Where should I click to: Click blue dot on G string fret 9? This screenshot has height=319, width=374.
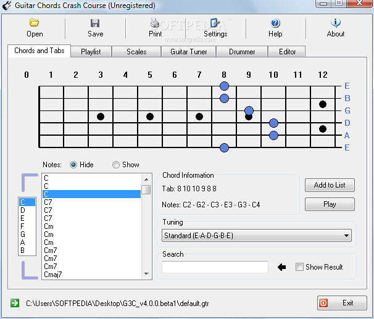click(249, 110)
